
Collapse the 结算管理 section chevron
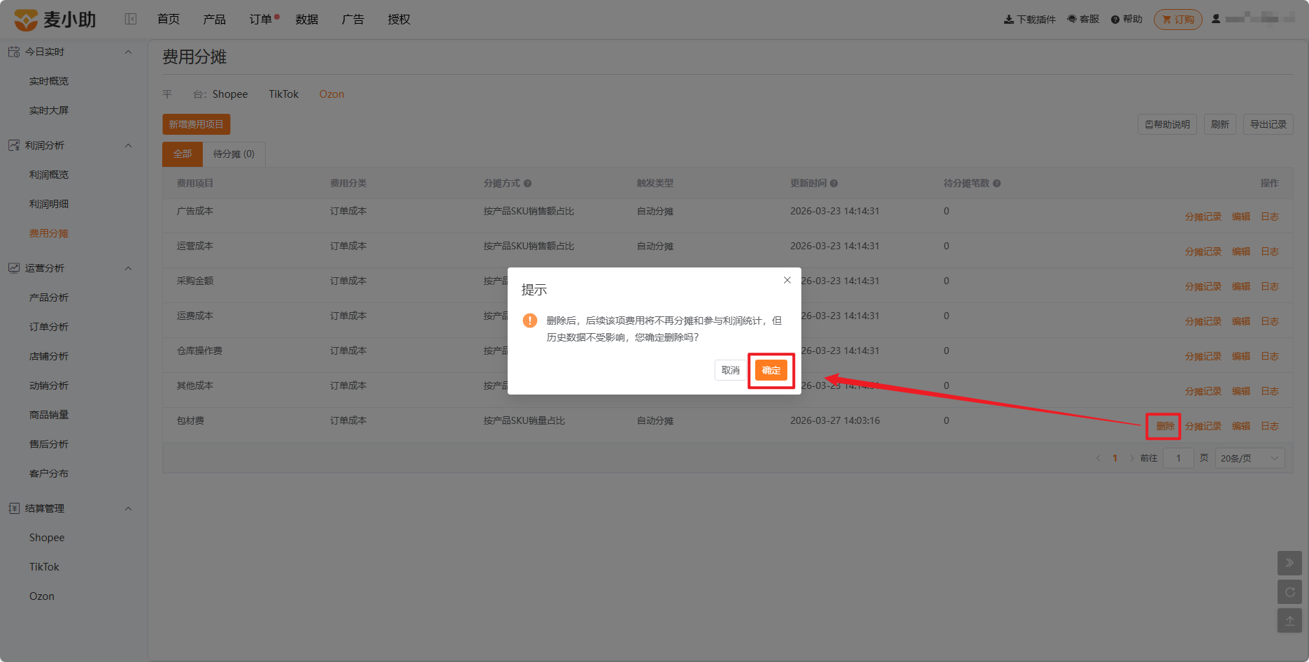128,508
